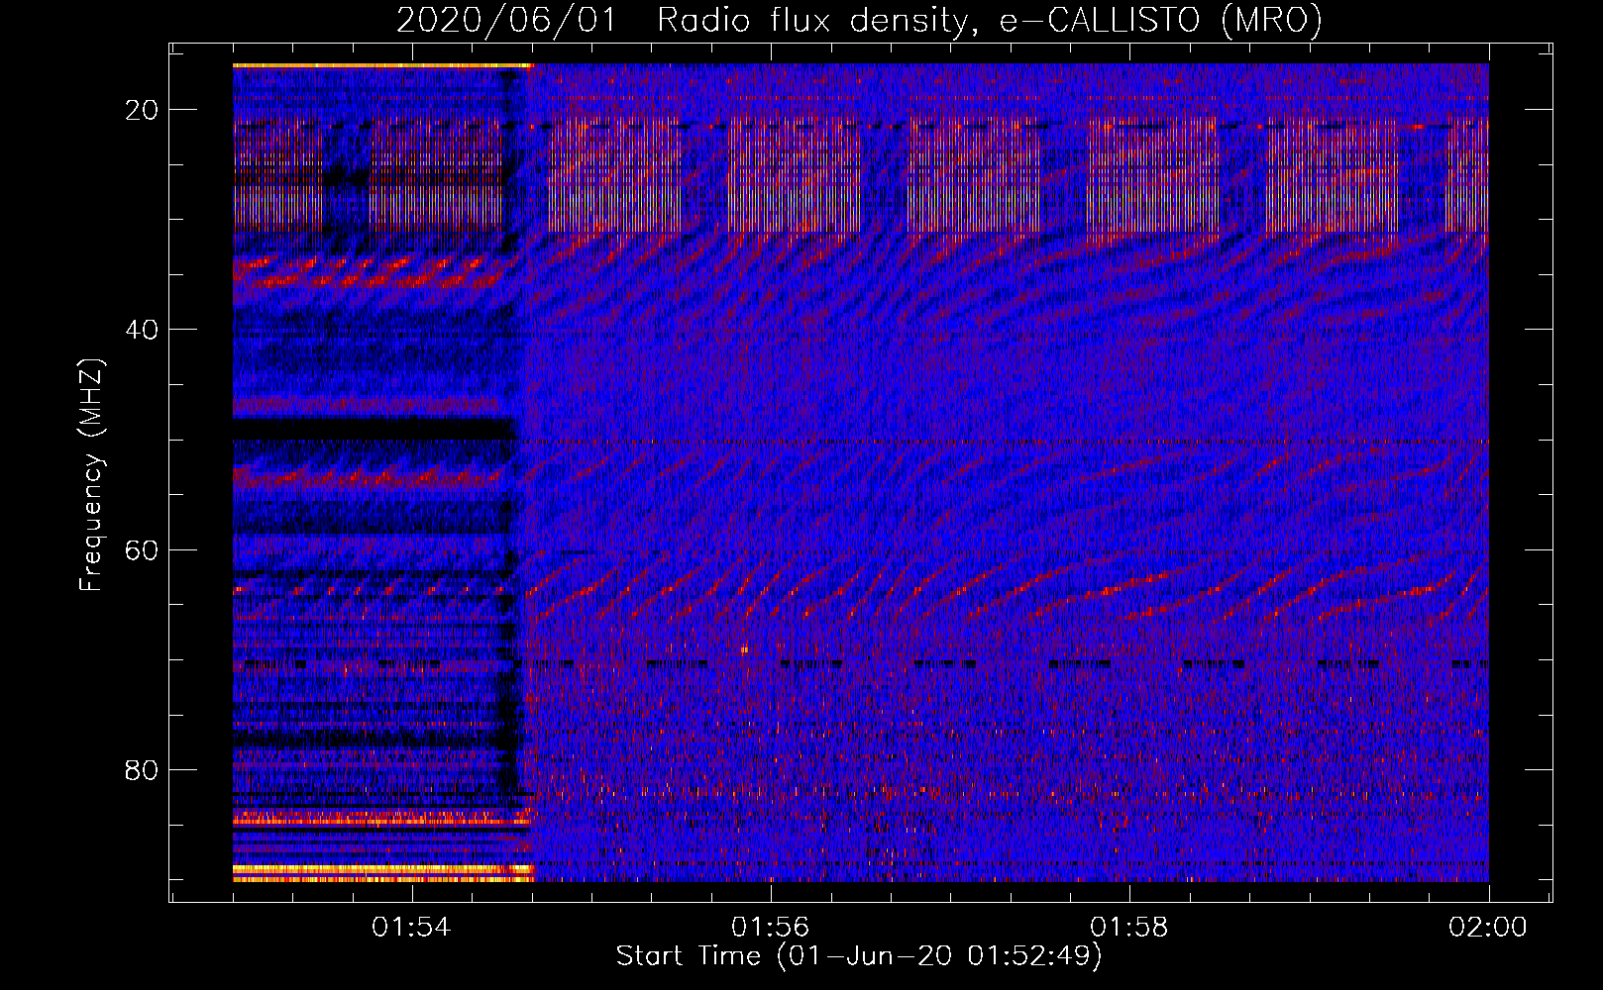Screen dimensions: 1603x990
Task: Click the 40 MHz frequency tick label
Action: point(142,330)
